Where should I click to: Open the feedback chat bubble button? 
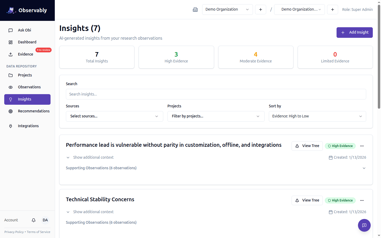point(364,225)
